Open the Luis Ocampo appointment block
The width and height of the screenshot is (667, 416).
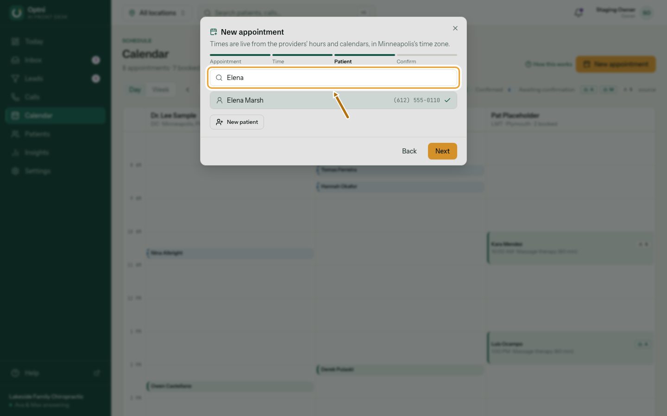tap(570, 348)
